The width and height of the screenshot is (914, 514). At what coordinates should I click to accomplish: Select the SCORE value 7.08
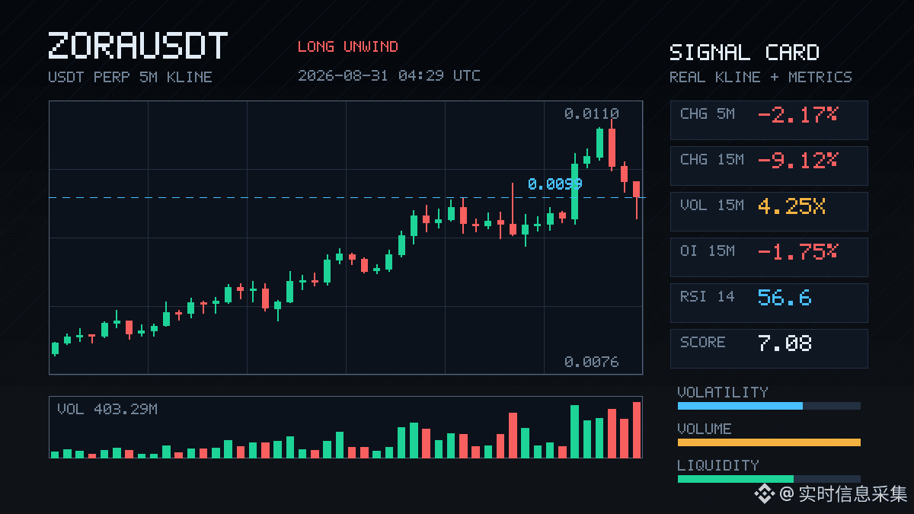coord(785,343)
